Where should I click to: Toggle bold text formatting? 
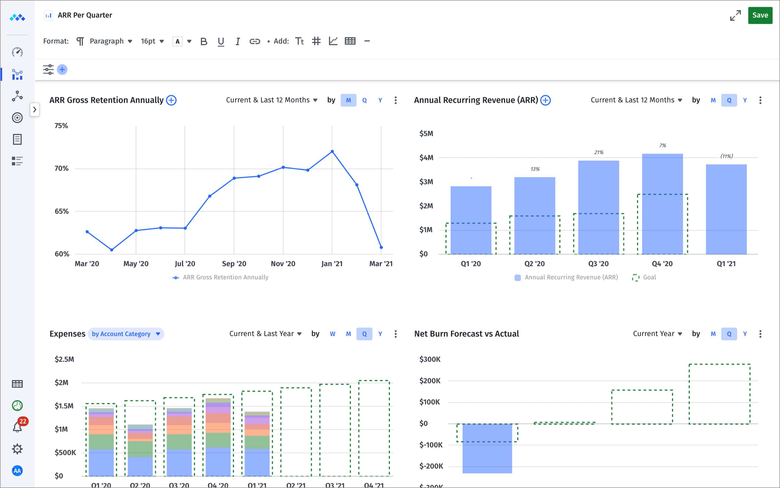pos(203,41)
